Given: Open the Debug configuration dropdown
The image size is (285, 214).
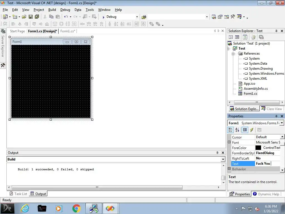Looking at the screenshot, I should 137,17.
